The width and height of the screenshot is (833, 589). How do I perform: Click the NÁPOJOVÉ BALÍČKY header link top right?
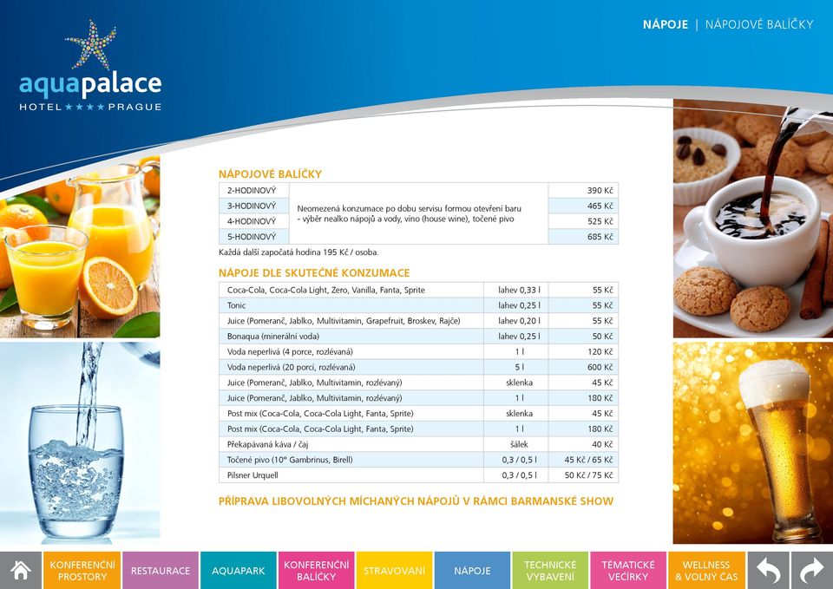(759, 24)
